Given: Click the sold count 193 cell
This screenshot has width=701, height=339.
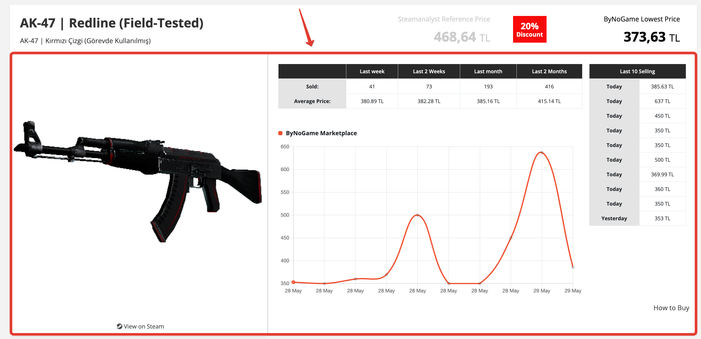Looking at the screenshot, I should click(488, 86).
